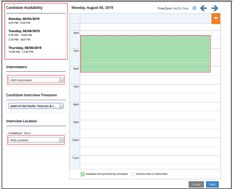Image resolution: width=233 pixels, height=189 pixels.
Task: Go to previous day with left arrow
Action: tap(203, 8)
